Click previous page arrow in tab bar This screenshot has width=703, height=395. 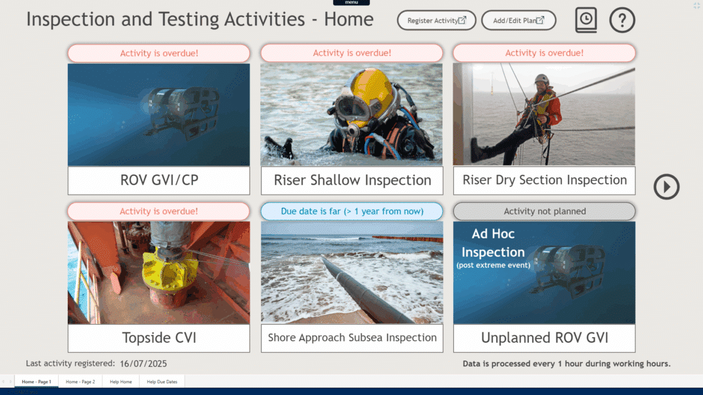point(3,381)
